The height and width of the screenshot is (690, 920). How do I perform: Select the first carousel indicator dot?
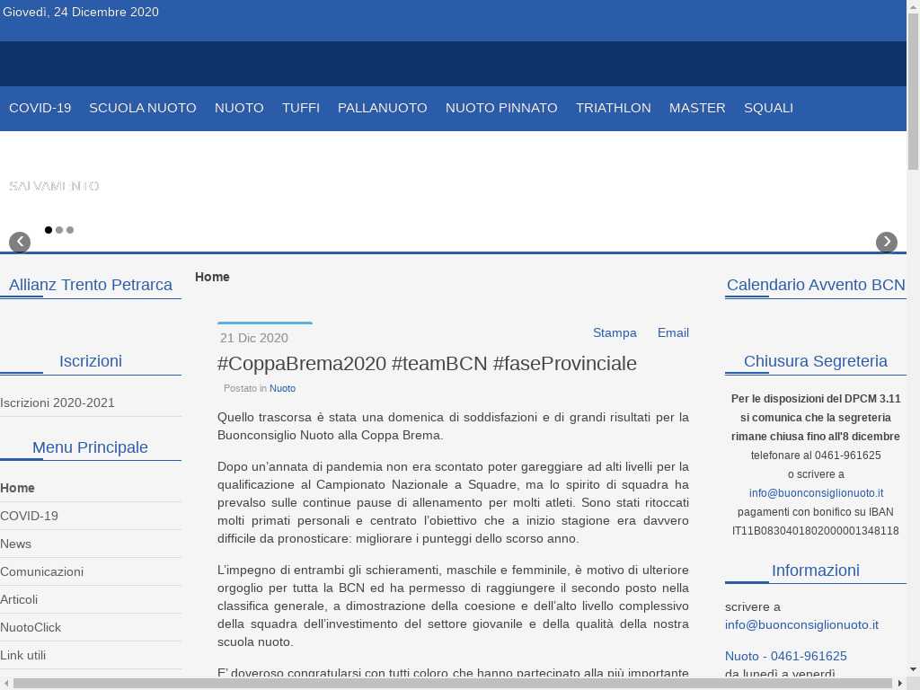49,230
